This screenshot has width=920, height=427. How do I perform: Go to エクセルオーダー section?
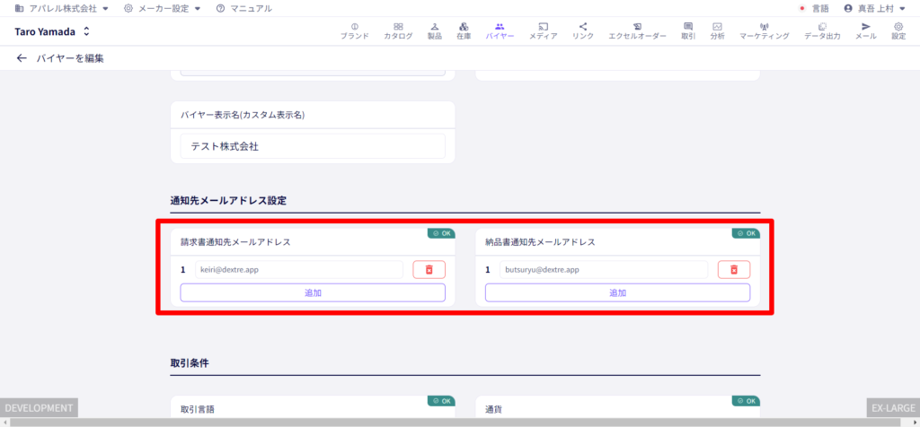pyautogui.click(x=637, y=31)
